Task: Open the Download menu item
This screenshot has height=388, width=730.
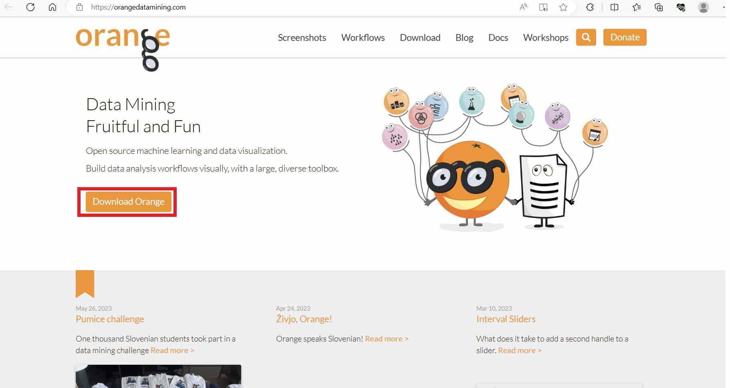Action: [420, 38]
